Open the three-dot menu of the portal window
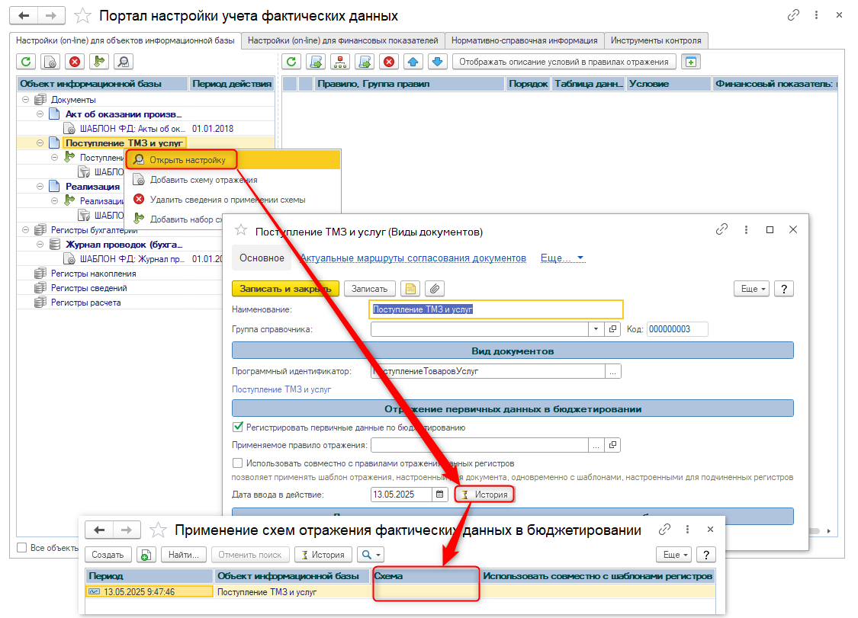The image size is (858, 618). pos(816,15)
